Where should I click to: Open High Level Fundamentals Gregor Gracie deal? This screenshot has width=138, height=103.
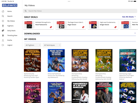click(x=103, y=25)
